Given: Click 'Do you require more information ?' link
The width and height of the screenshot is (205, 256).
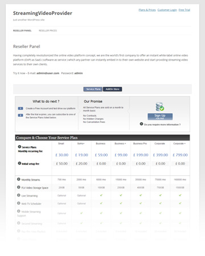Looking at the screenshot, I should [x=162, y=125].
